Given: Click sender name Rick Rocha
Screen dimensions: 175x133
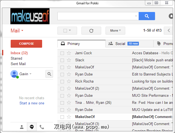Looking at the screenshot, I should coord(84,81).
